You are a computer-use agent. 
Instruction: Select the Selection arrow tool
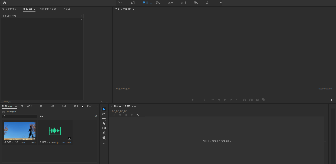[x=104, y=109]
